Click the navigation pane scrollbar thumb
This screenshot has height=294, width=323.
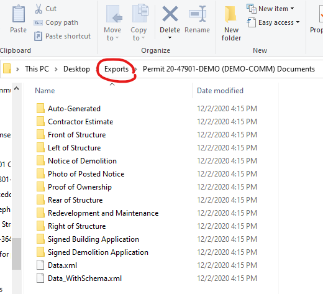tap(16, 254)
